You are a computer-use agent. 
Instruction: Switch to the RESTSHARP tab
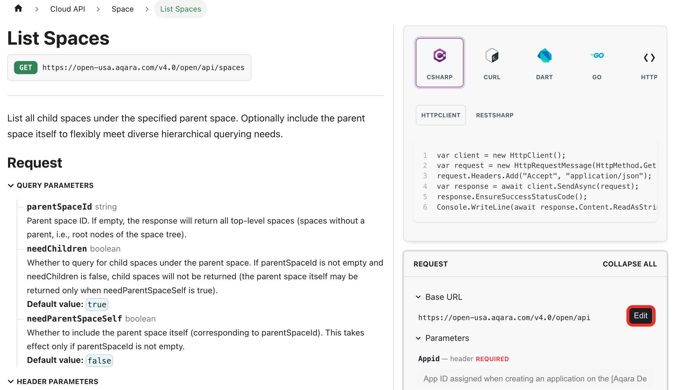tap(494, 115)
